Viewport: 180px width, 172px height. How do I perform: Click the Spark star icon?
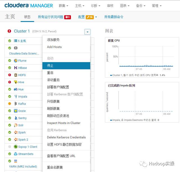click(16, 132)
